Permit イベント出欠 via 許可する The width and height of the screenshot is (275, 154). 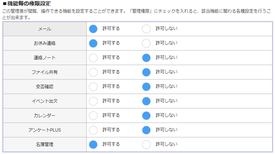(93, 101)
